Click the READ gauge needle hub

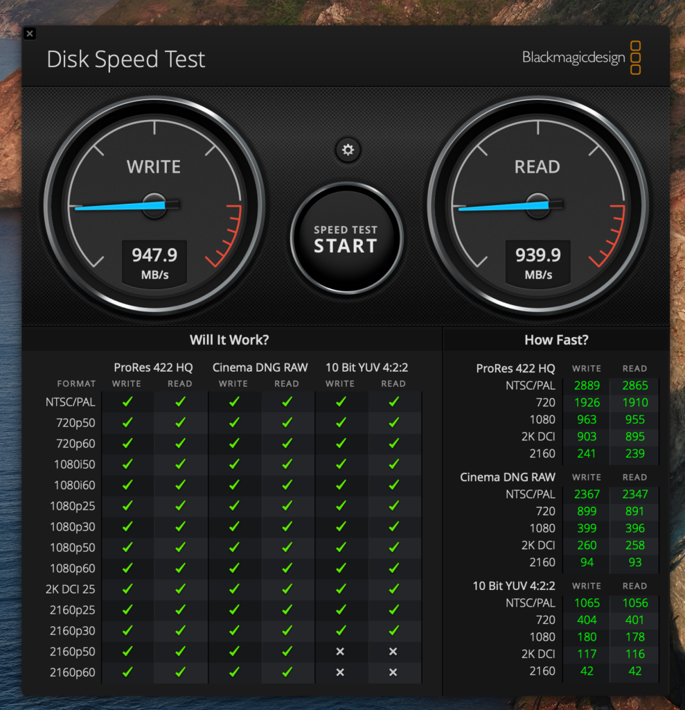coord(537,205)
